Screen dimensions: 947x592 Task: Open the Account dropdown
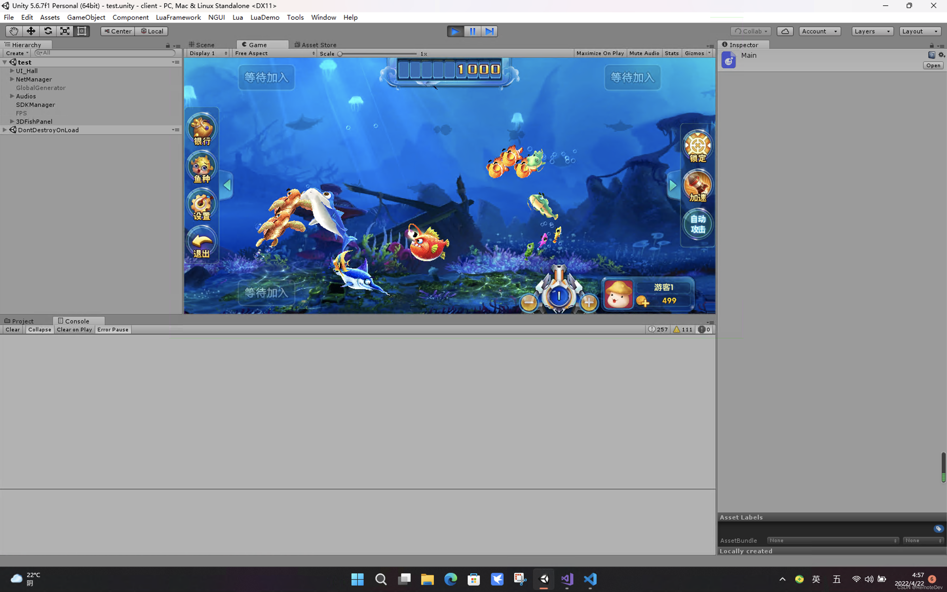[x=819, y=31]
